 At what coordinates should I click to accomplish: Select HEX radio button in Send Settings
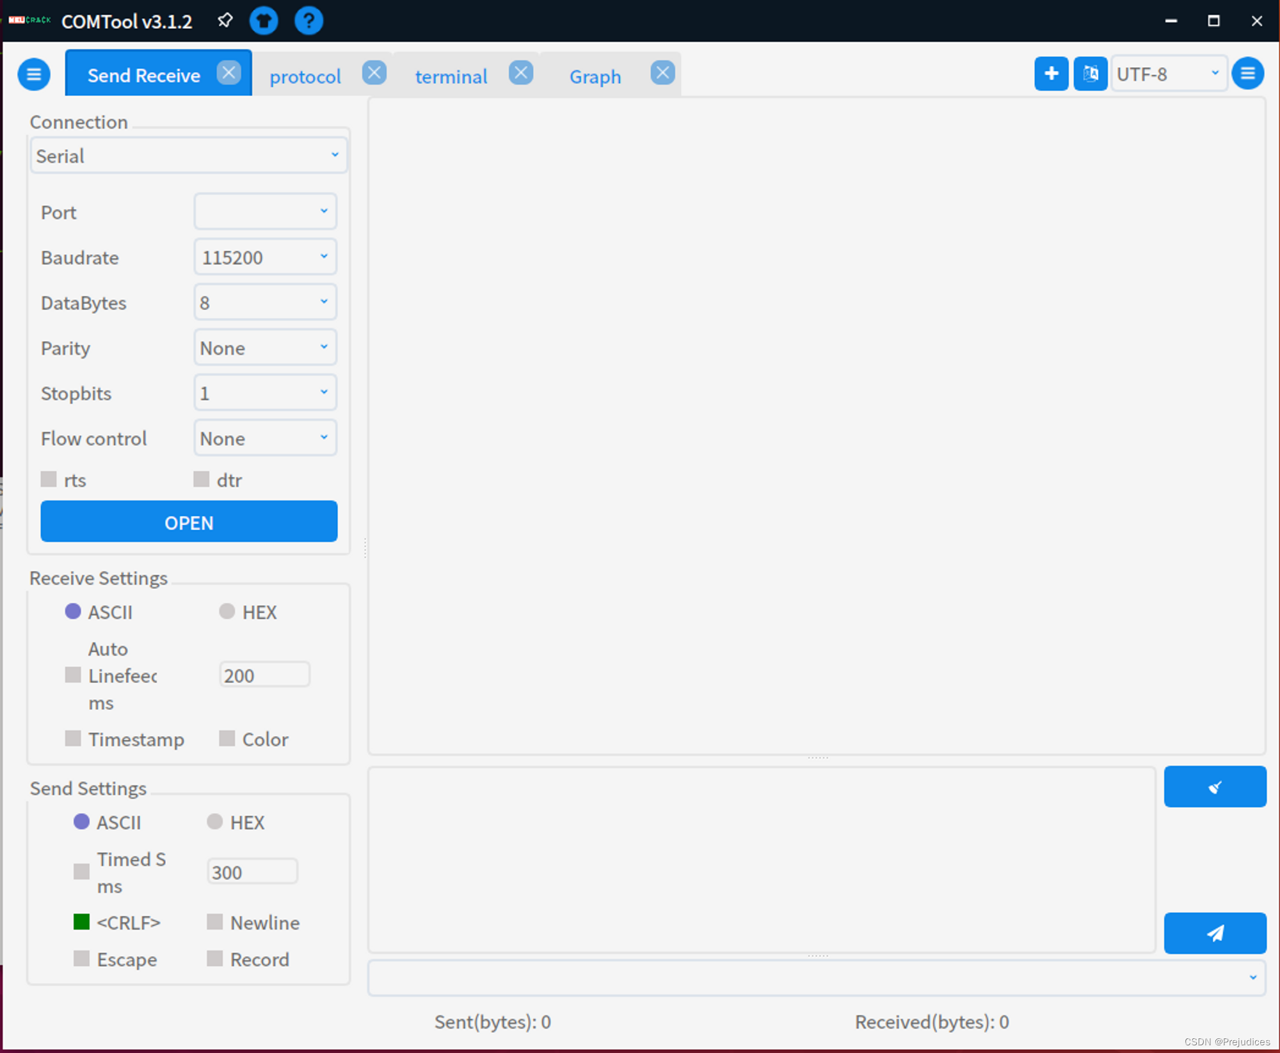[215, 821]
